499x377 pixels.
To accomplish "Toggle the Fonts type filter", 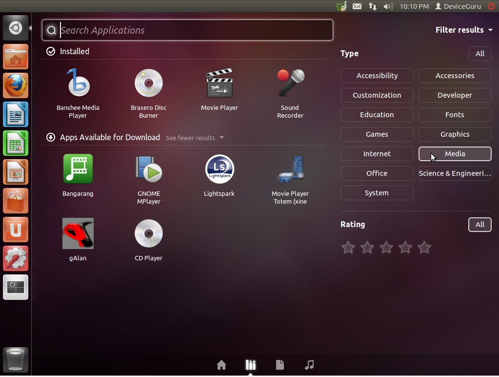I will tap(455, 115).
